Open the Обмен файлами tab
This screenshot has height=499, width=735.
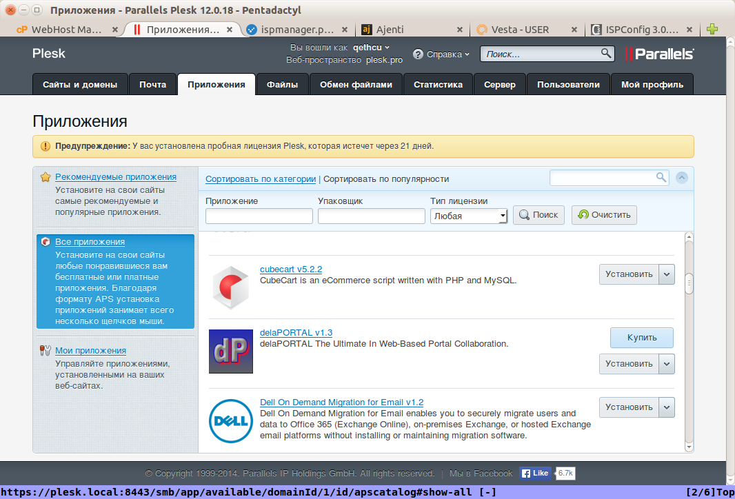pyautogui.click(x=356, y=84)
